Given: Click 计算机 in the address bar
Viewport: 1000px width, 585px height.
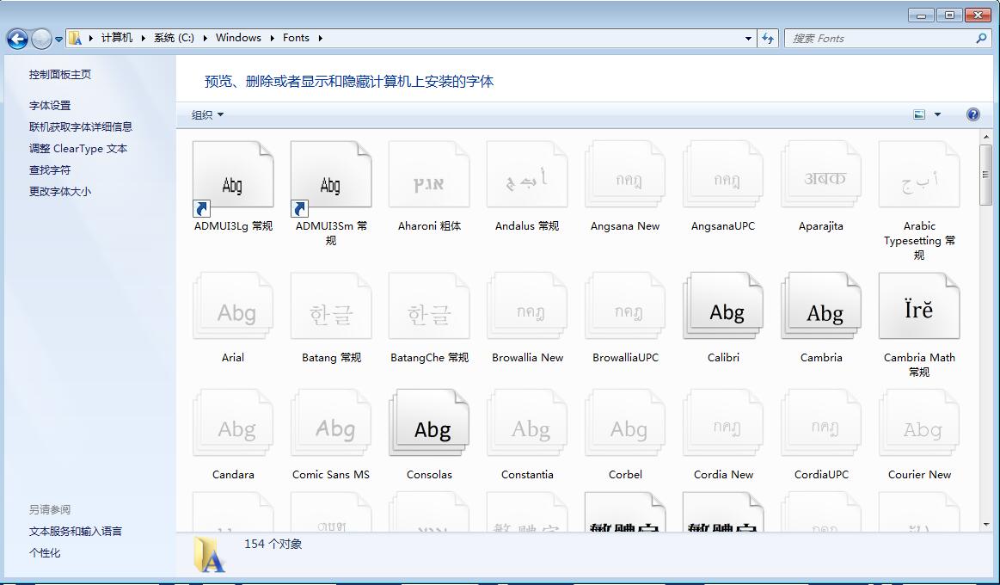Looking at the screenshot, I should coord(117,38).
